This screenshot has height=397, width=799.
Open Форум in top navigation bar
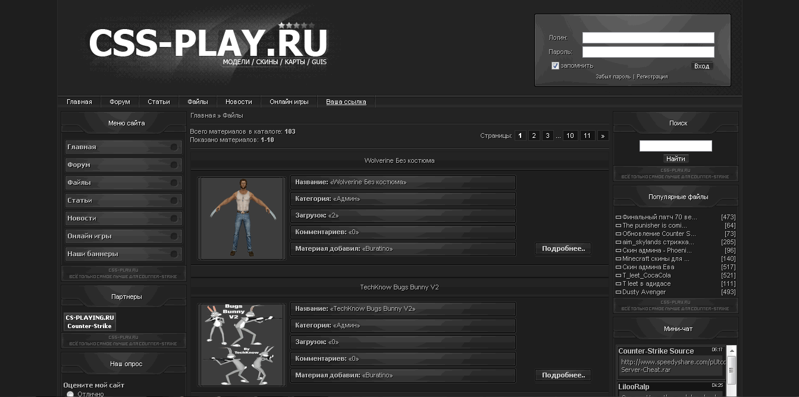coord(120,102)
